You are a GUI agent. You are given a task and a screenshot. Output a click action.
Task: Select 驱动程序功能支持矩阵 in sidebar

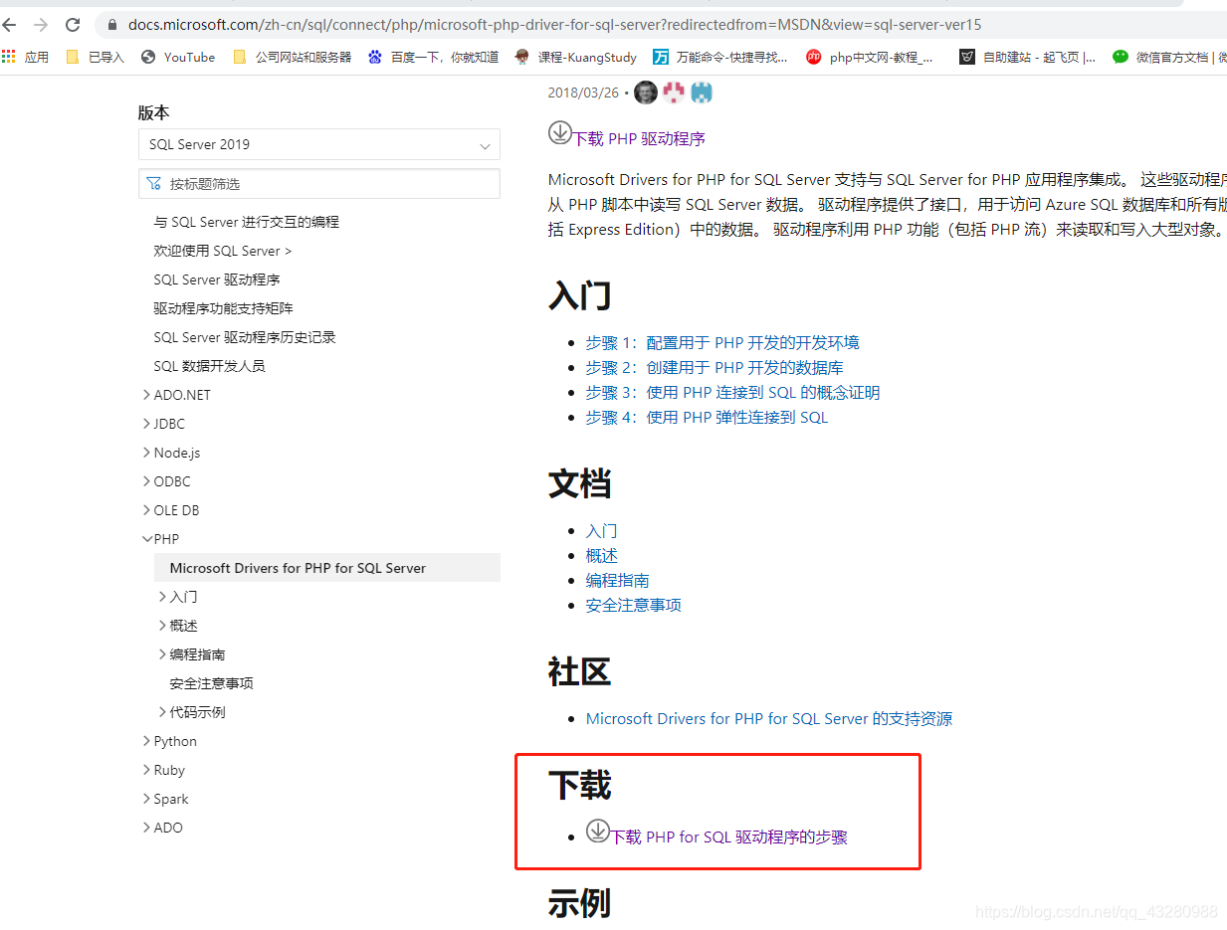click(224, 308)
